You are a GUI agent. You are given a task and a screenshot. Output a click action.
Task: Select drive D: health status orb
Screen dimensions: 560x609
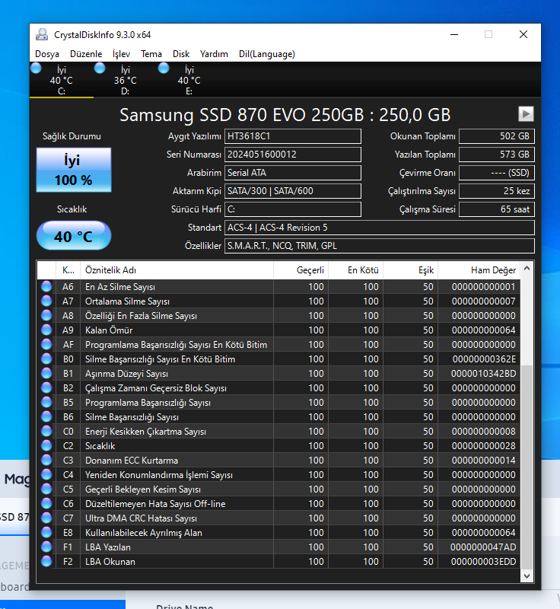click(x=100, y=69)
